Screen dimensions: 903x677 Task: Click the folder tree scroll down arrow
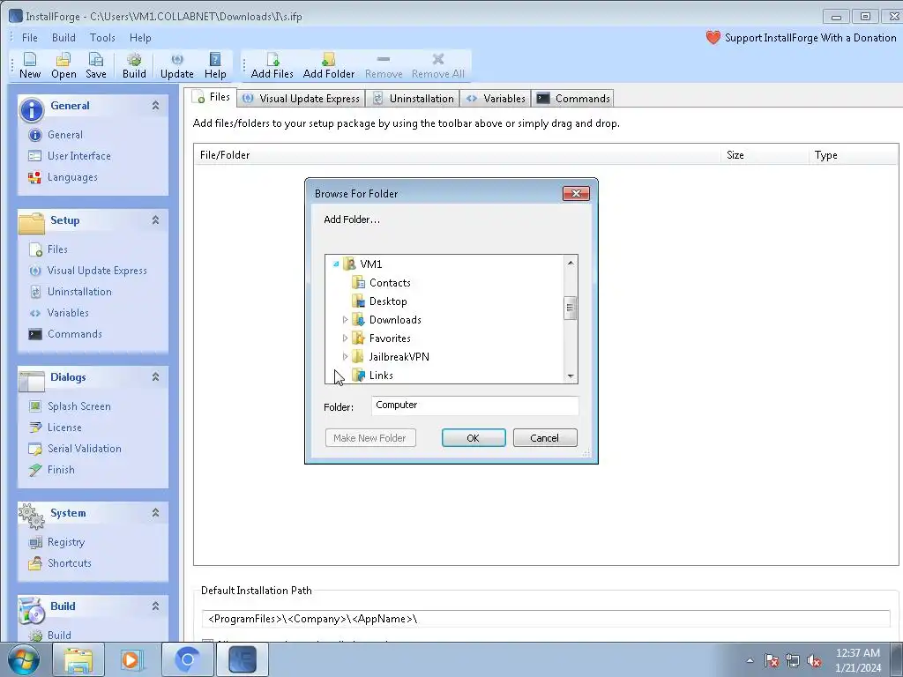571,376
